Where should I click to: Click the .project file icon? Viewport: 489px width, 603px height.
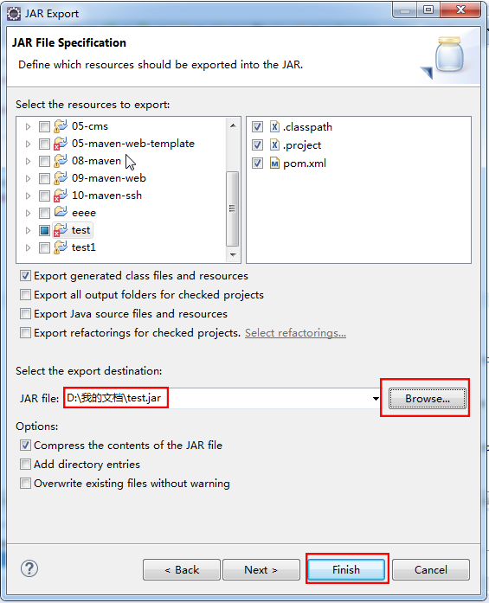274,145
